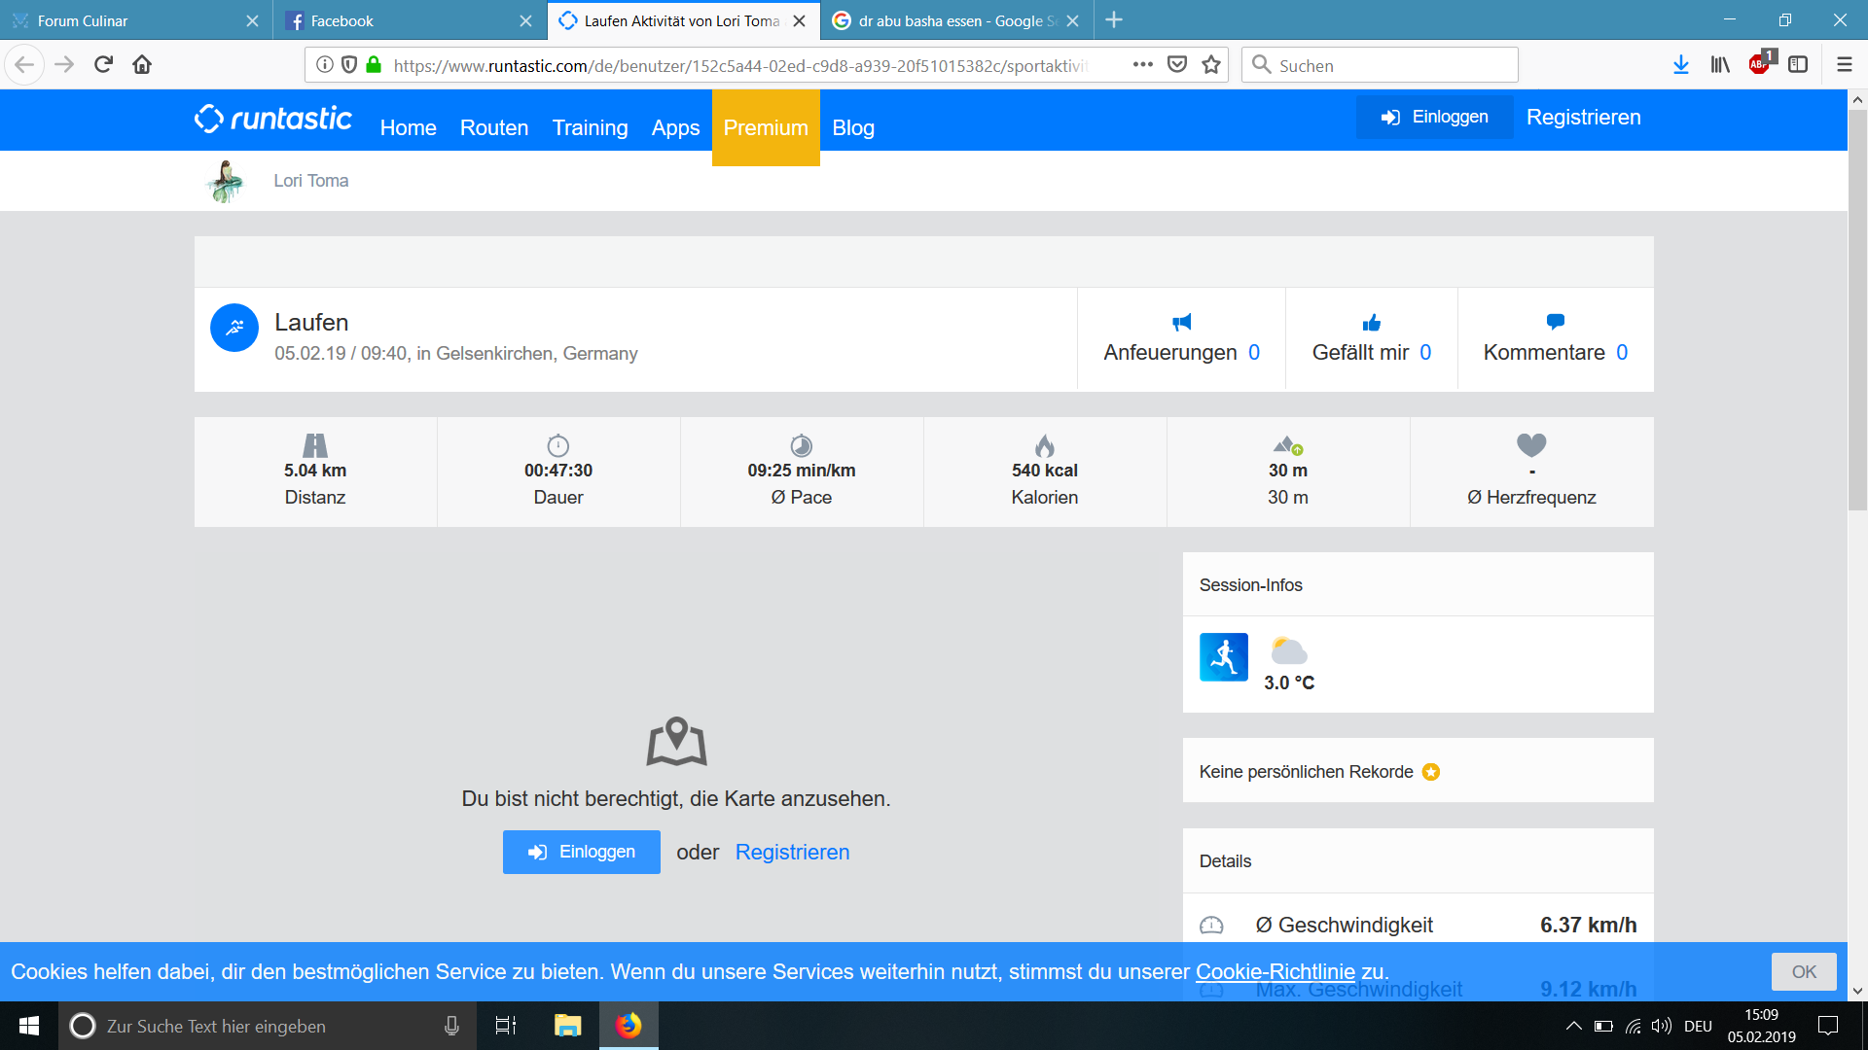The width and height of the screenshot is (1868, 1050).
Task: Open Task View on the taskbar
Action: (x=506, y=1026)
